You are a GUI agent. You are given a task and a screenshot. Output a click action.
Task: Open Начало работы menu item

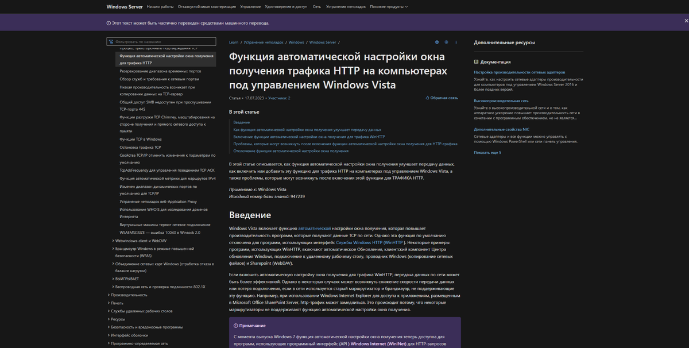(160, 6)
